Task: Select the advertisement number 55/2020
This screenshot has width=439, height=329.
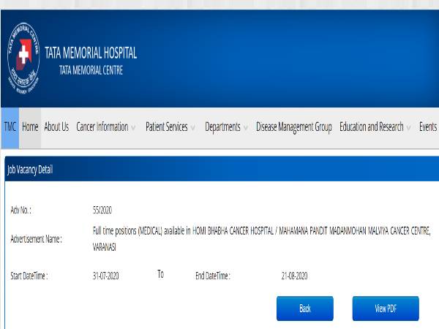Action: coord(102,210)
